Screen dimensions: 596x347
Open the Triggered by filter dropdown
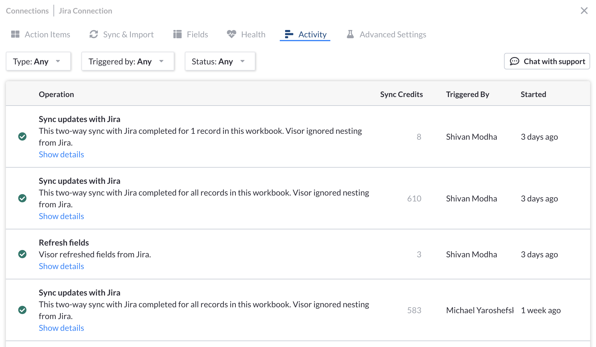(x=128, y=61)
